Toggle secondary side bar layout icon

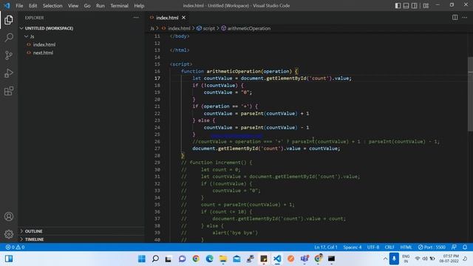point(415,5)
